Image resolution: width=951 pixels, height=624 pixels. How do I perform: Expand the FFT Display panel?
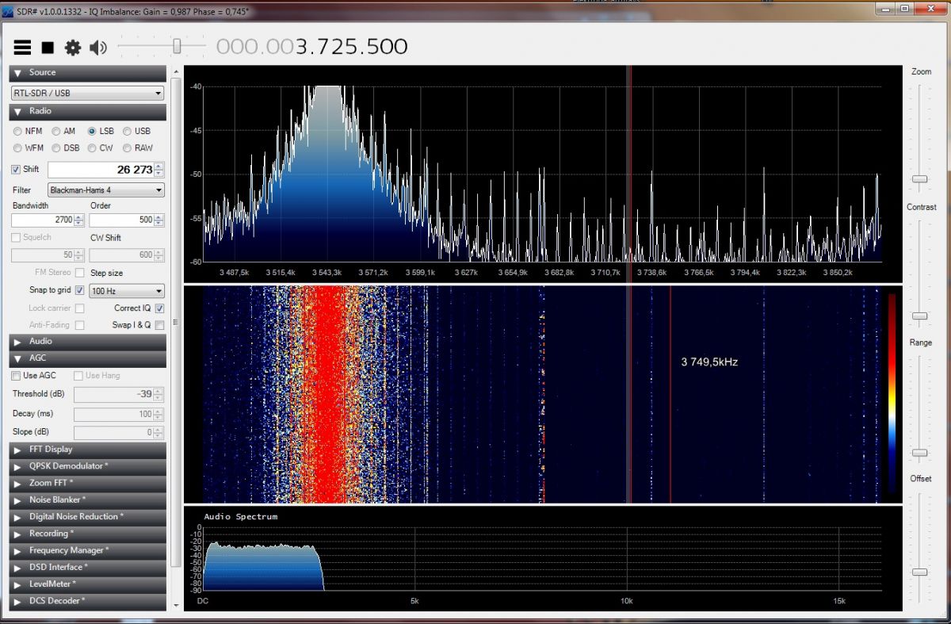(87, 450)
